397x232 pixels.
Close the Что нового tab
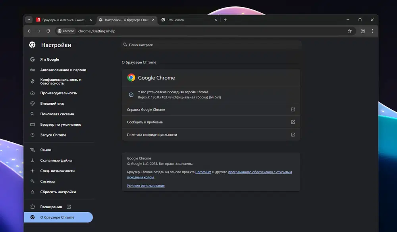point(216,20)
